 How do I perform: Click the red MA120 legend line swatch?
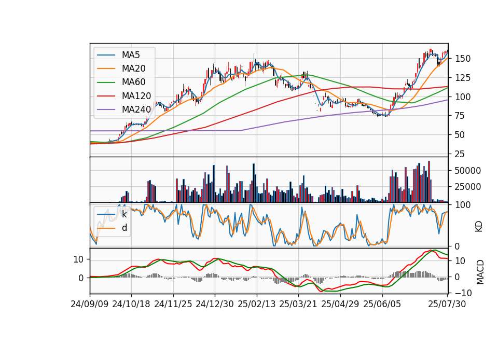click(106, 96)
